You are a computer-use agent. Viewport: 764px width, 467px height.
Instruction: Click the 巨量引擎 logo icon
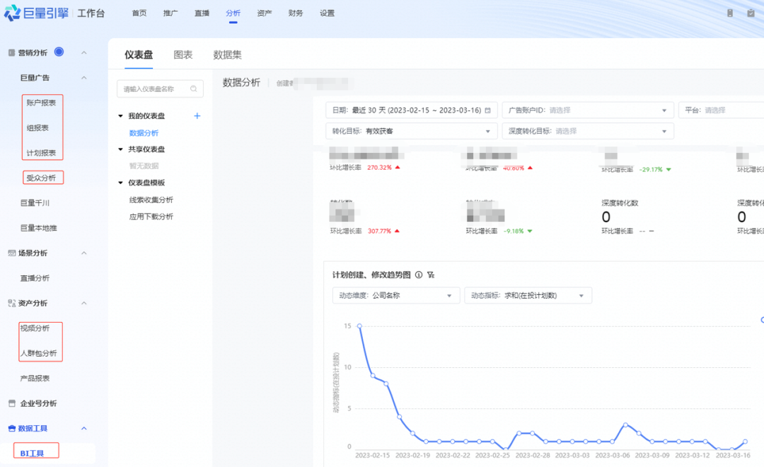[12, 13]
